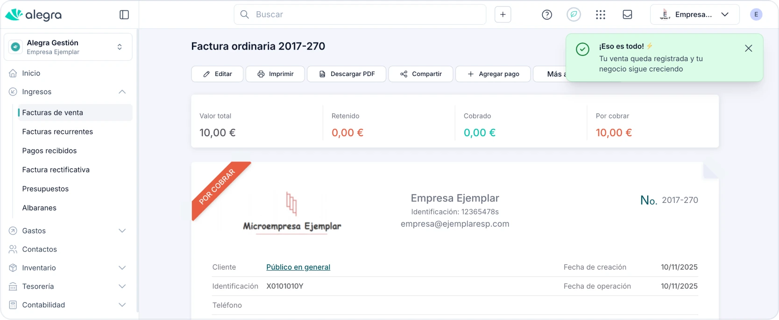Open the help question mark icon
This screenshot has height=320, width=779.
tap(547, 15)
